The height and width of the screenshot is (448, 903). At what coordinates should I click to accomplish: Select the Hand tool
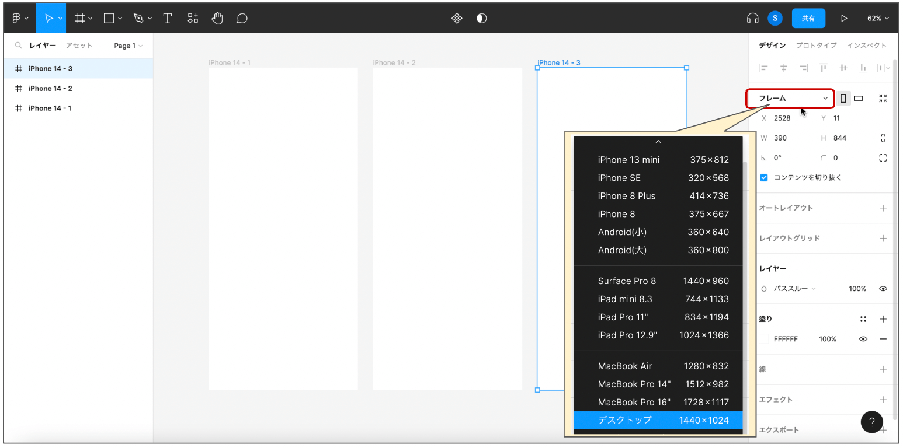217,18
